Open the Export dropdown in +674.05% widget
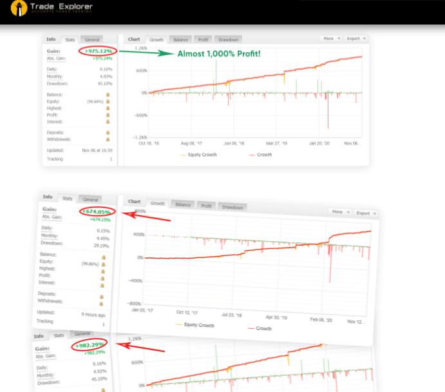Screen dimensions: 445x392 point(366,213)
